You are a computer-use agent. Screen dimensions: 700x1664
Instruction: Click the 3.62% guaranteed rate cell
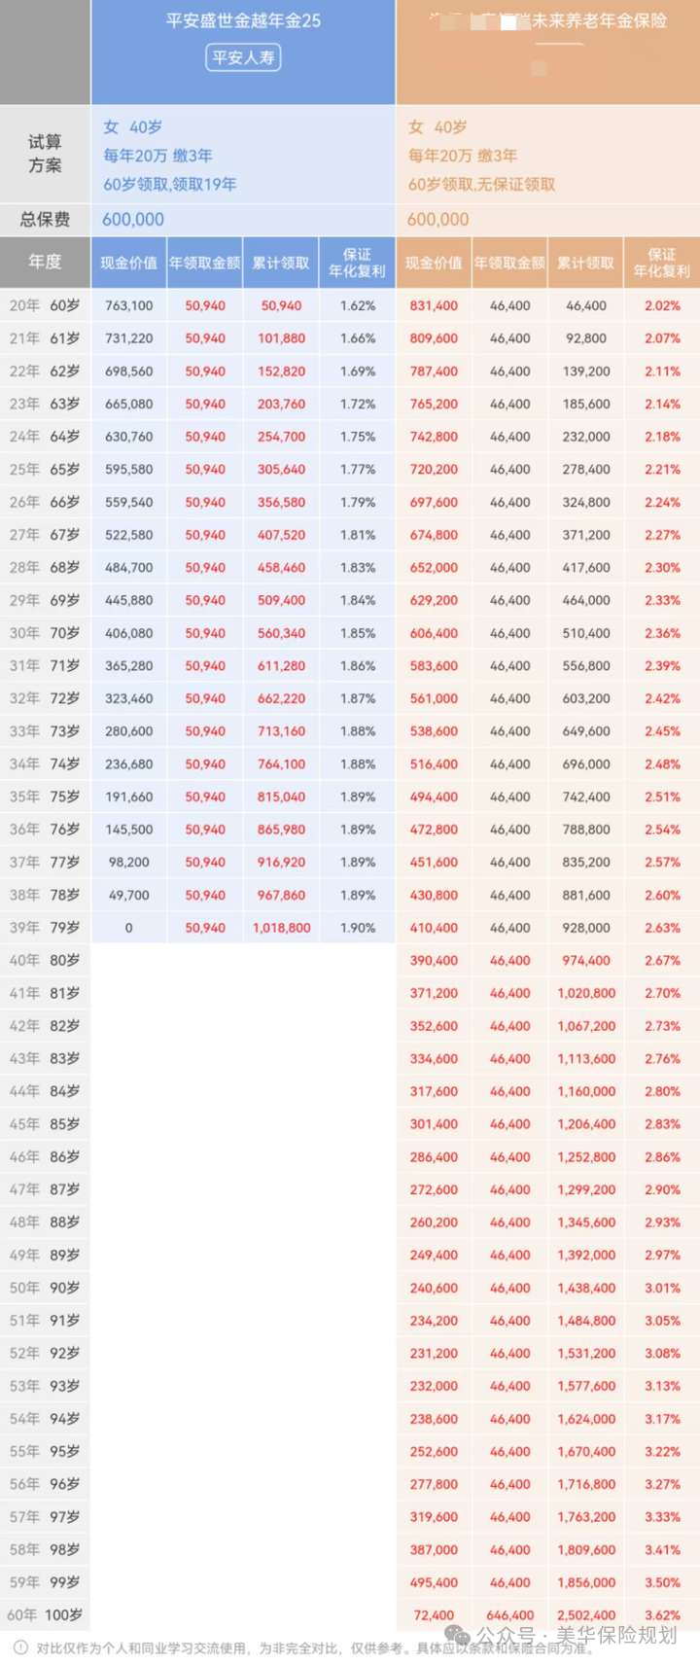click(662, 1614)
